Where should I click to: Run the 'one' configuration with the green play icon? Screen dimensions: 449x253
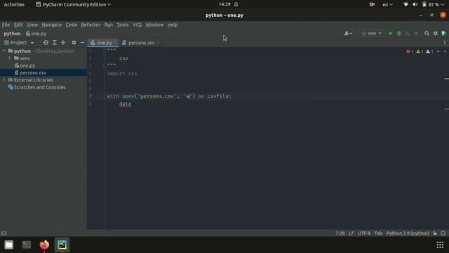pyautogui.click(x=390, y=34)
